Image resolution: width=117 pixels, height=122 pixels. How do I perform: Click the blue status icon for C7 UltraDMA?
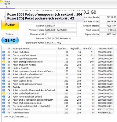tap(4, 100)
